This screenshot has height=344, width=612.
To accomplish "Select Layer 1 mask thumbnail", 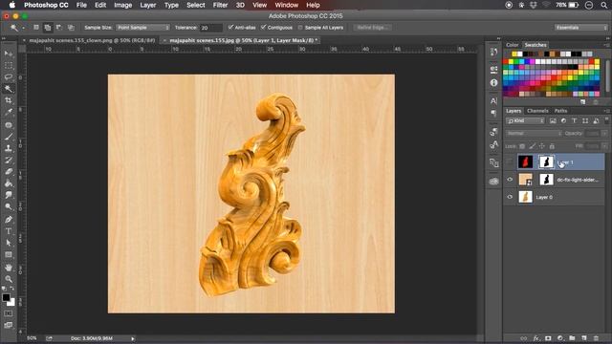I will point(546,161).
